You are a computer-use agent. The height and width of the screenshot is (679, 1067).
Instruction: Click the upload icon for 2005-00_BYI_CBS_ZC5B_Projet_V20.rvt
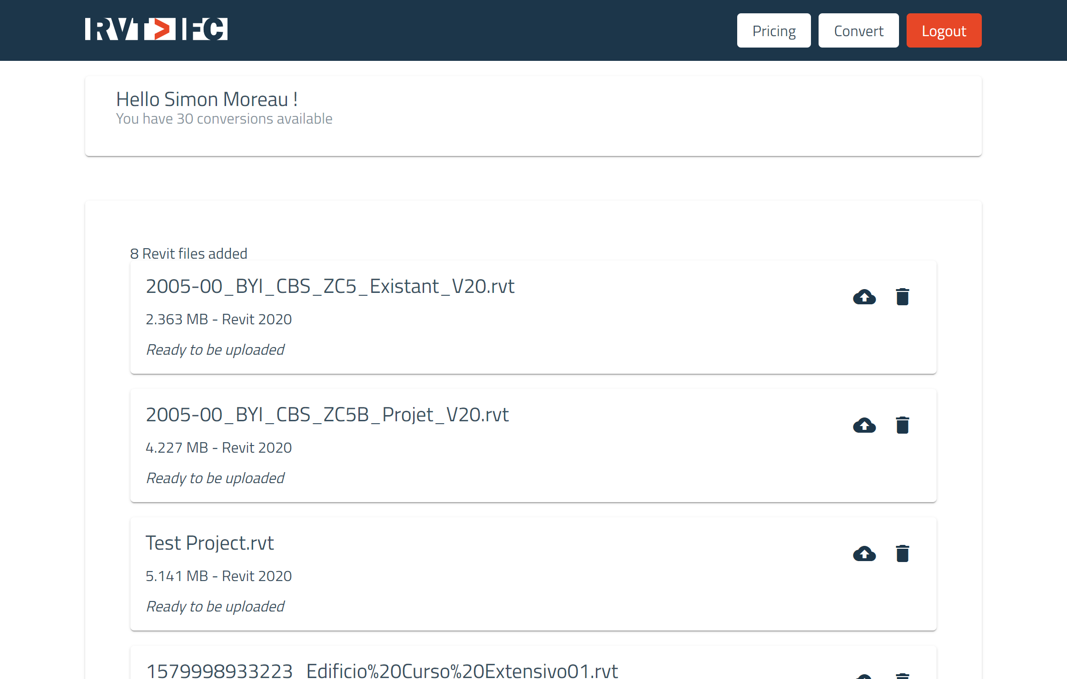[x=864, y=424]
